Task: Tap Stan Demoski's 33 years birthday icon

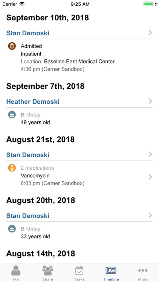Action: click(x=12, y=229)
